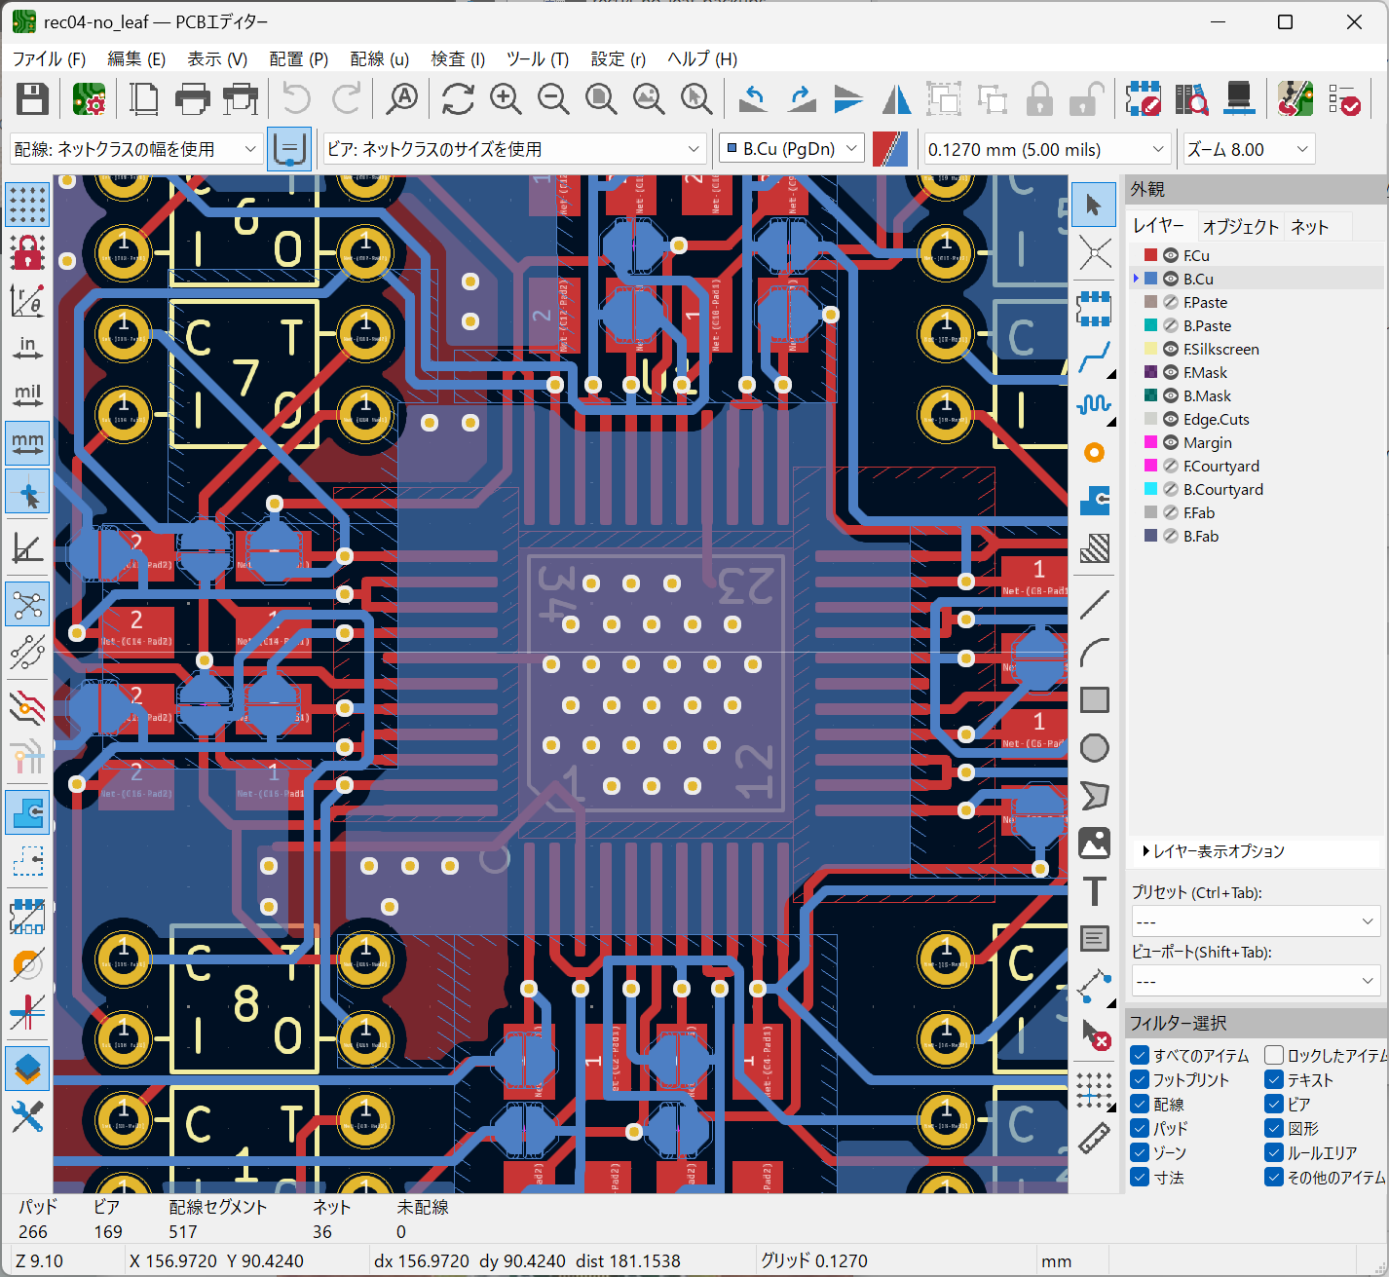Open the ツール (T) menu
1389x1277 pixels.
point(538,58)
